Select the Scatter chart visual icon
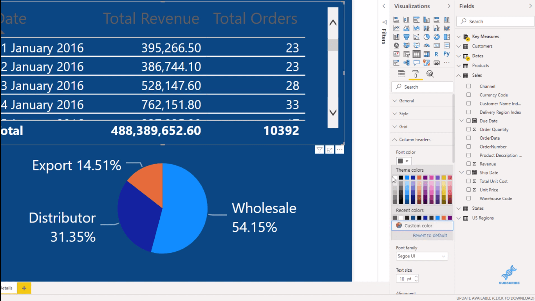This screenshot has height=301, width=535. [416, 37]
